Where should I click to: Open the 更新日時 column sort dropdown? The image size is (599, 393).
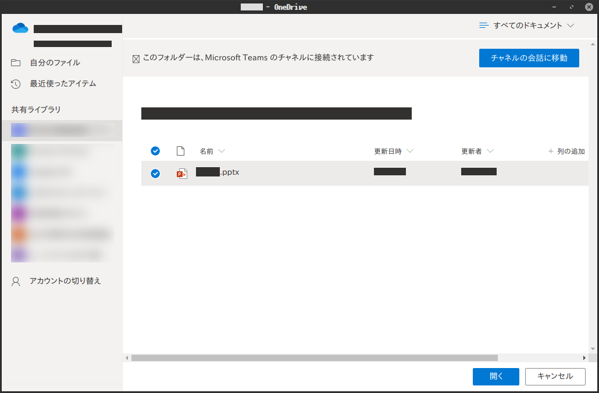[411, 151]
